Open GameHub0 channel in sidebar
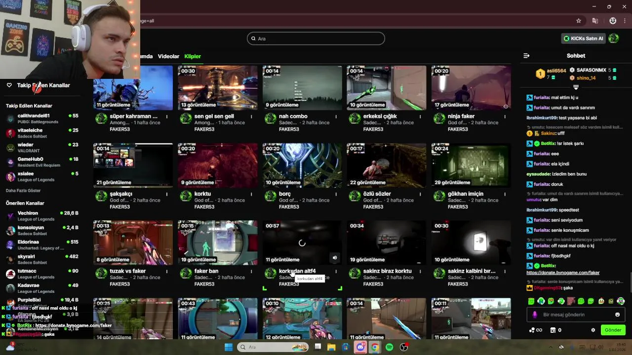Viewport: 632px width, 355px height. tap(42, 162)
